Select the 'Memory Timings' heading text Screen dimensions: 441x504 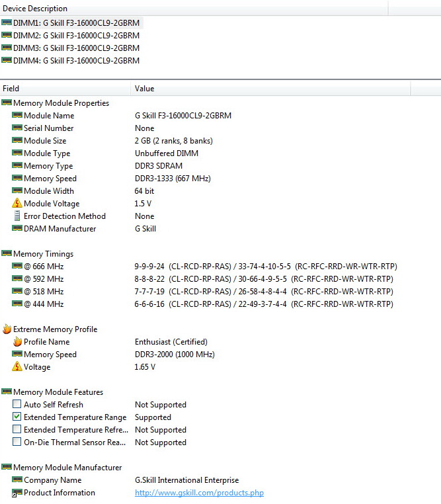[x=44, y=254]
